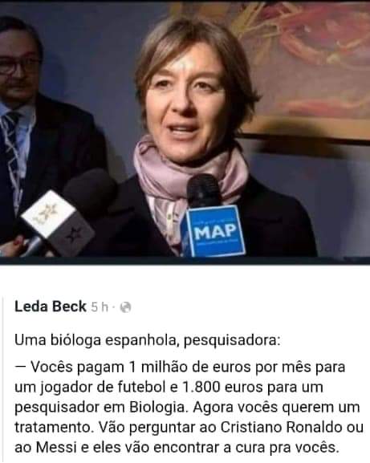
Task: Click the black microphone head above MAP
Action: [x=204, y=191]
